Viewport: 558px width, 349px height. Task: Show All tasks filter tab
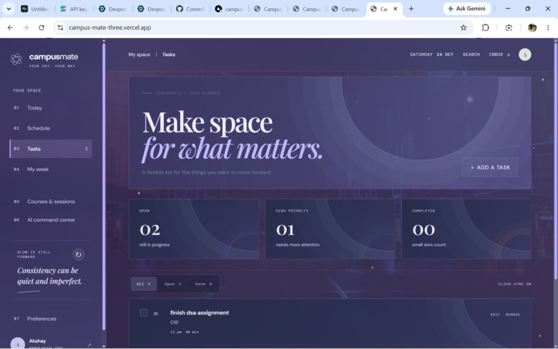point(143,284)
